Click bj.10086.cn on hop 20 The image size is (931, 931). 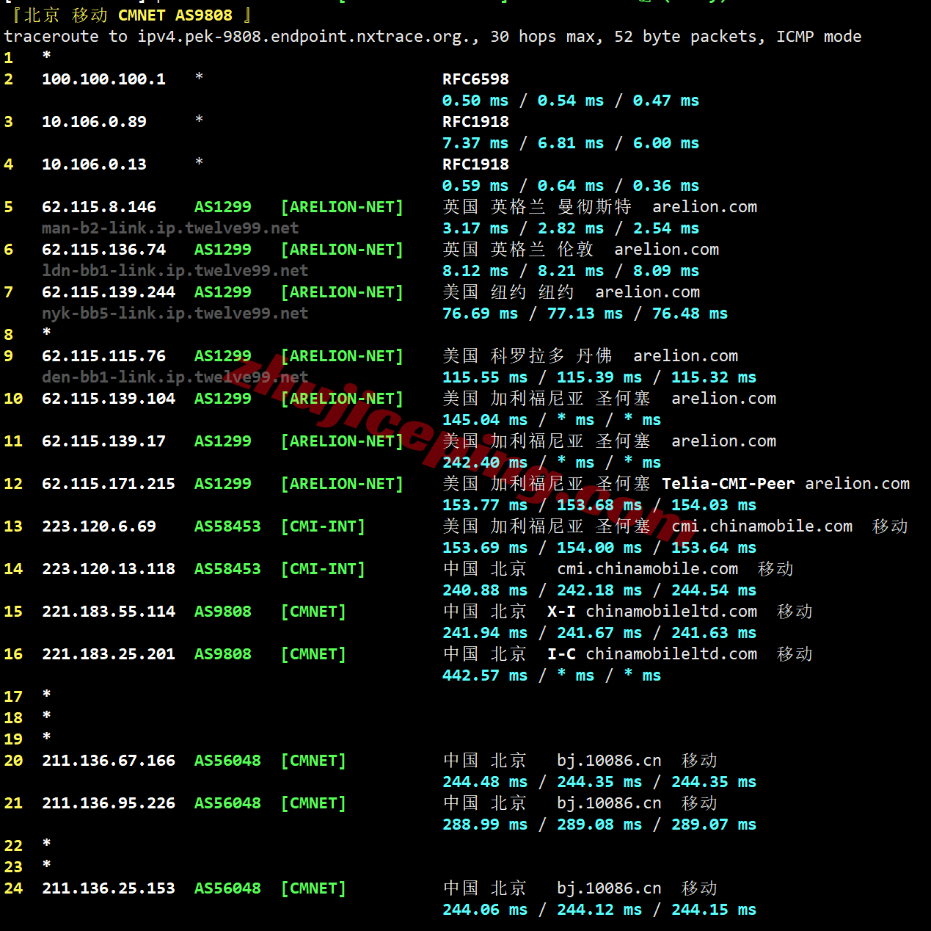[609, 761]
